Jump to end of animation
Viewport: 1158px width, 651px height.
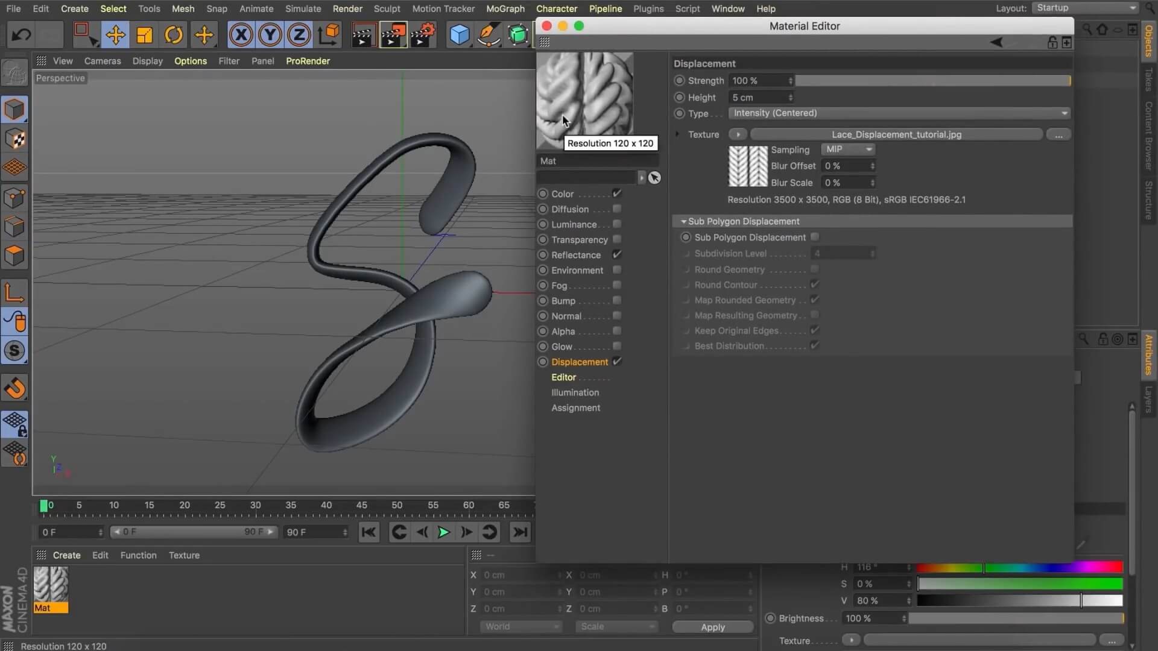coord(520,532)
